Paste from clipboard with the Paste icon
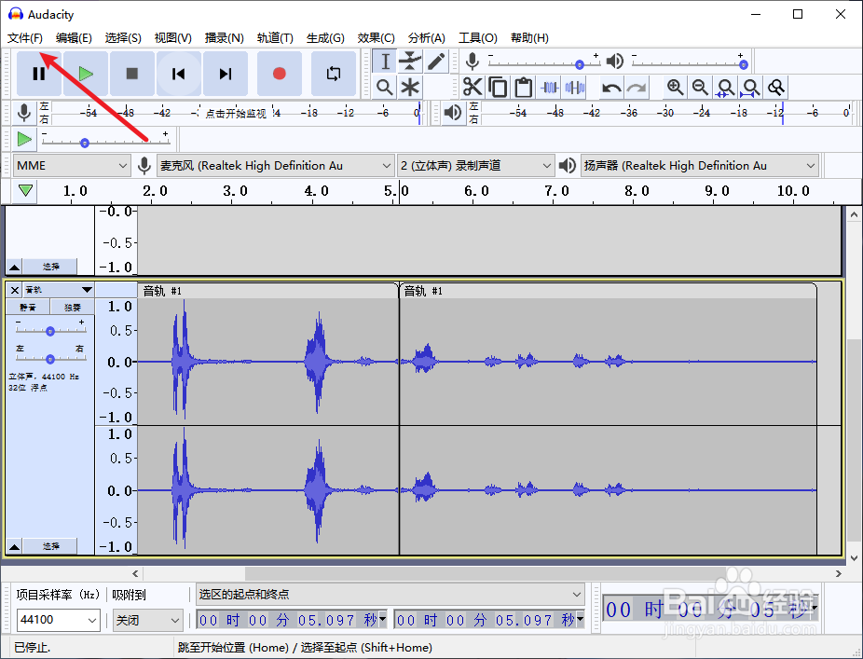Viewport: 863px width, 659px height. click(x=523, y=87)
